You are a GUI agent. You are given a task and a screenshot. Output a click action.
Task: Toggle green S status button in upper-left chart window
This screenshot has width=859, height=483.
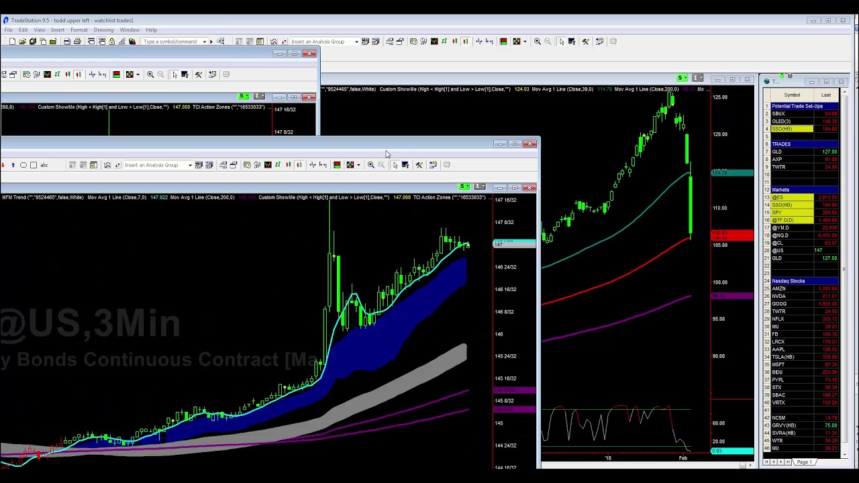[243, 97]
